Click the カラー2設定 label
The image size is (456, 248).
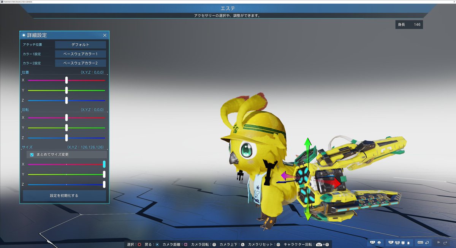coord(32,63)
